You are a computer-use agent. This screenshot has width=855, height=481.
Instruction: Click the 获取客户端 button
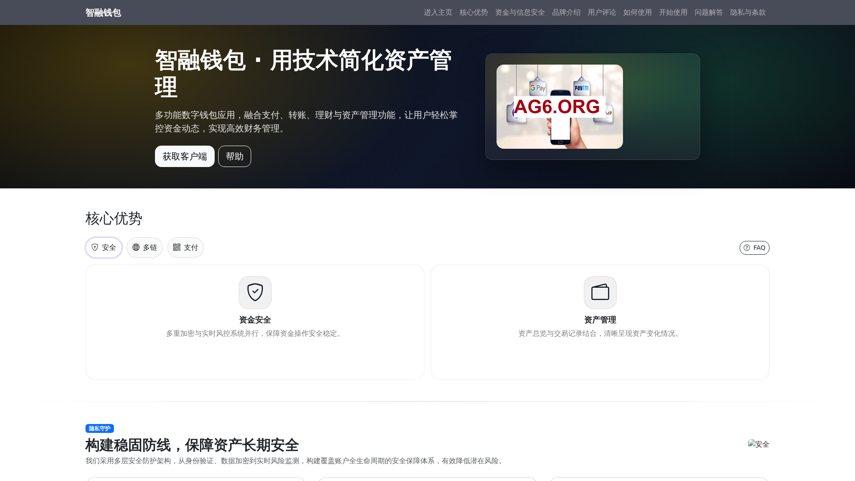184,156
